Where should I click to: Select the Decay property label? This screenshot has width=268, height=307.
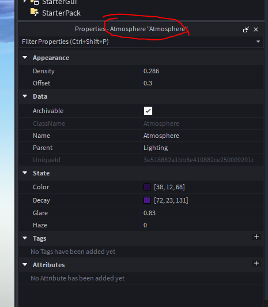41,200
